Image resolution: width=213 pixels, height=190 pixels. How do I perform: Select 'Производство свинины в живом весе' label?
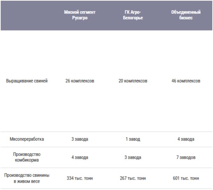[27, 178]
